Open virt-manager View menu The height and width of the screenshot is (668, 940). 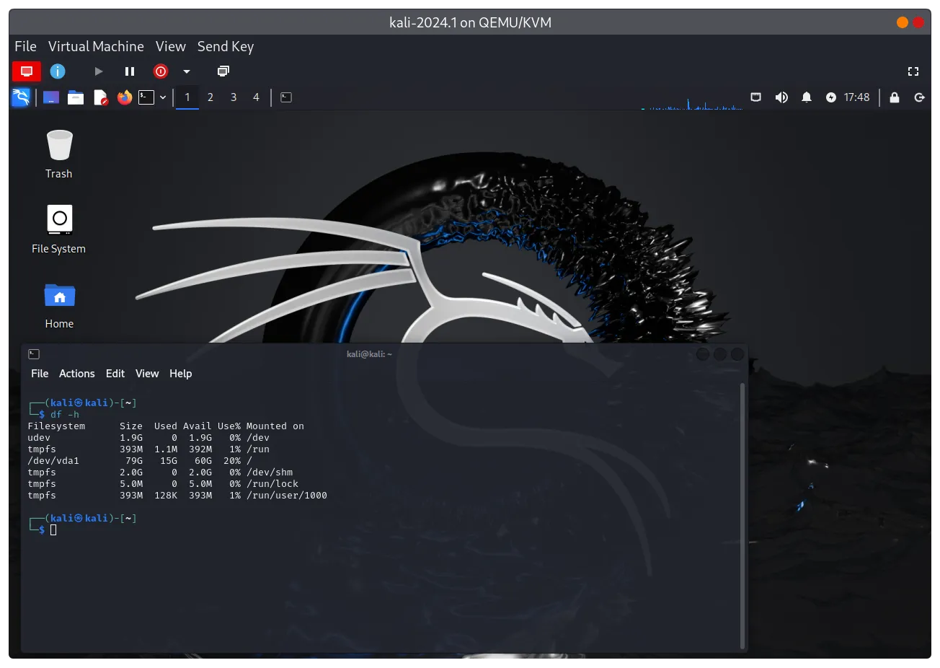coord(171,46)
